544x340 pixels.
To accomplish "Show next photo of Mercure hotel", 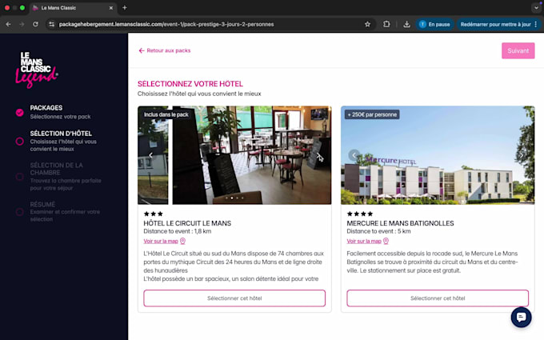I will [522, 155].
